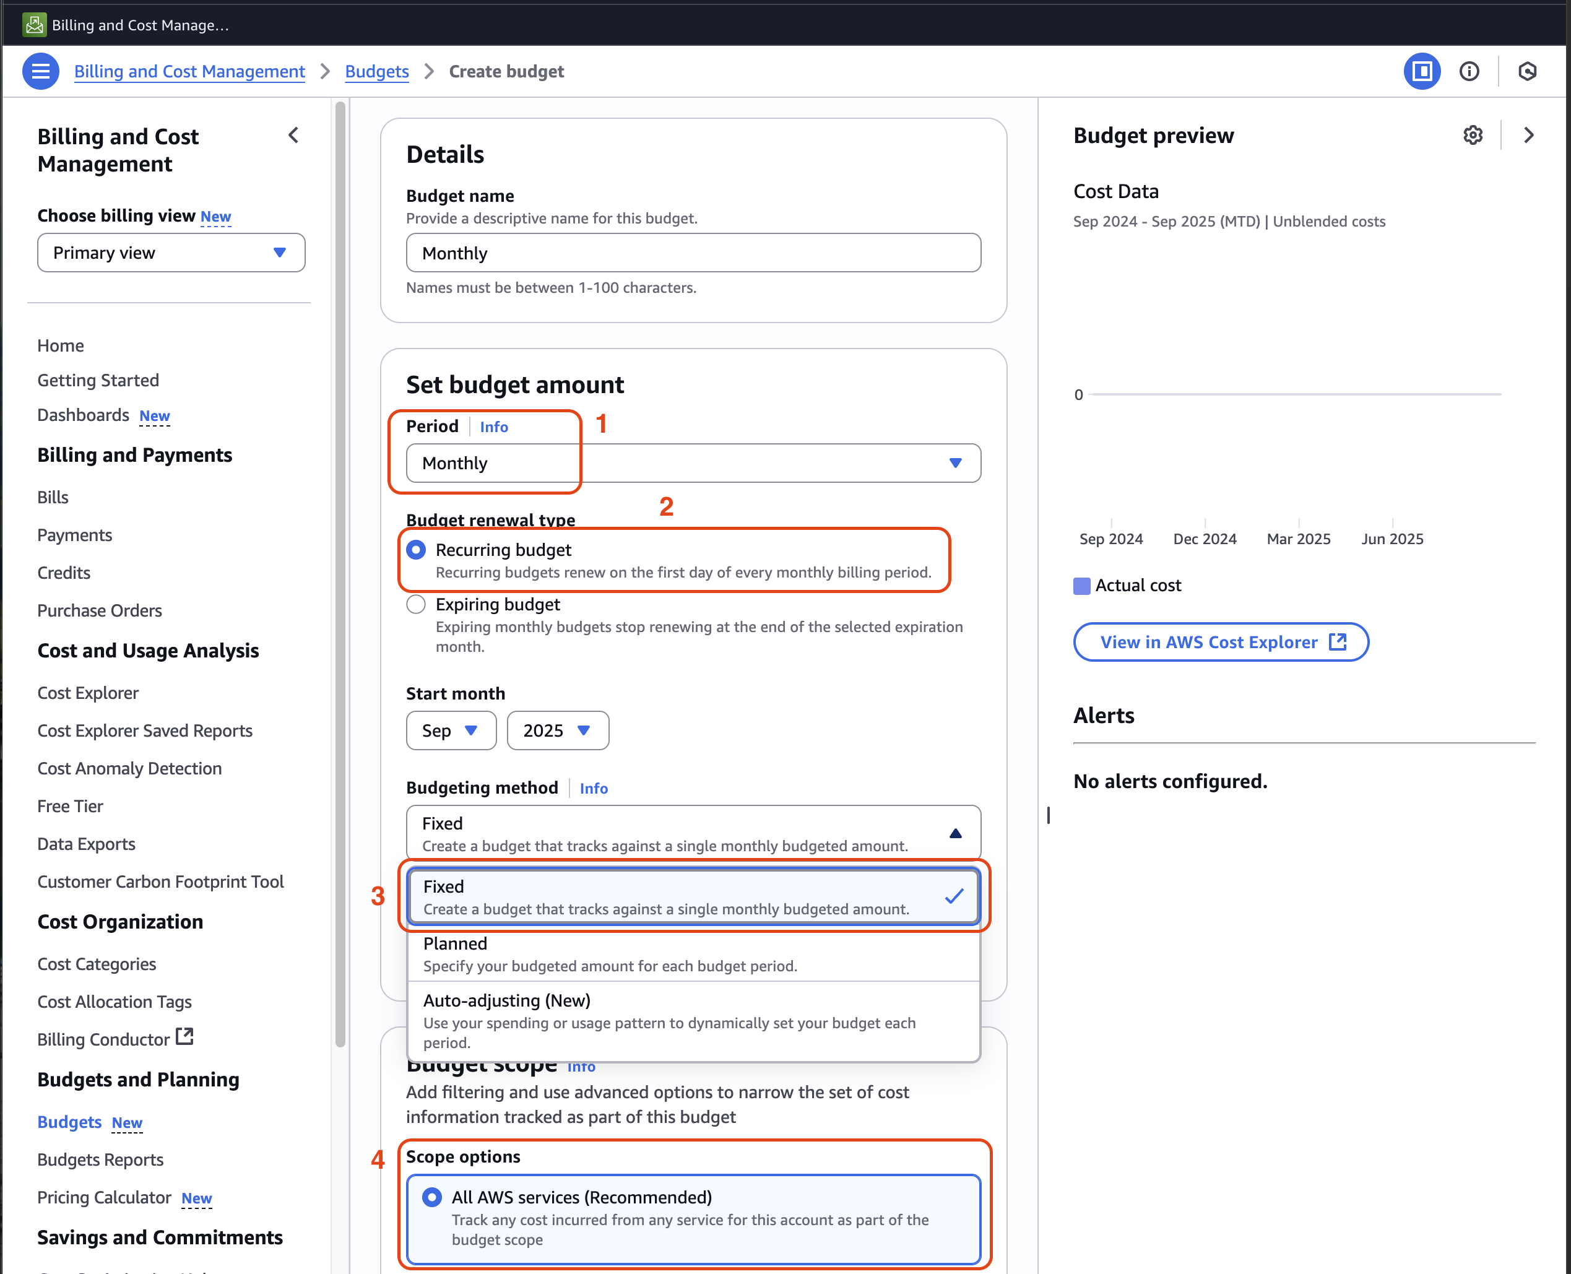
Task: Collapse the left navigation with chevron
Action: [293, 135]
